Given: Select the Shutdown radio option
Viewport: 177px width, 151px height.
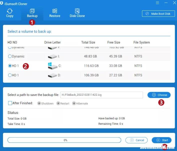Looking at the screenshot, I should coord(39,103).
